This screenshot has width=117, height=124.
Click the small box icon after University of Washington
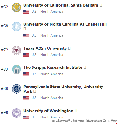76,111
